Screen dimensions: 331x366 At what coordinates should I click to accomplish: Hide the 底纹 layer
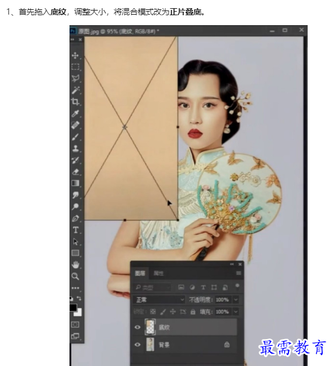point(138,327)
